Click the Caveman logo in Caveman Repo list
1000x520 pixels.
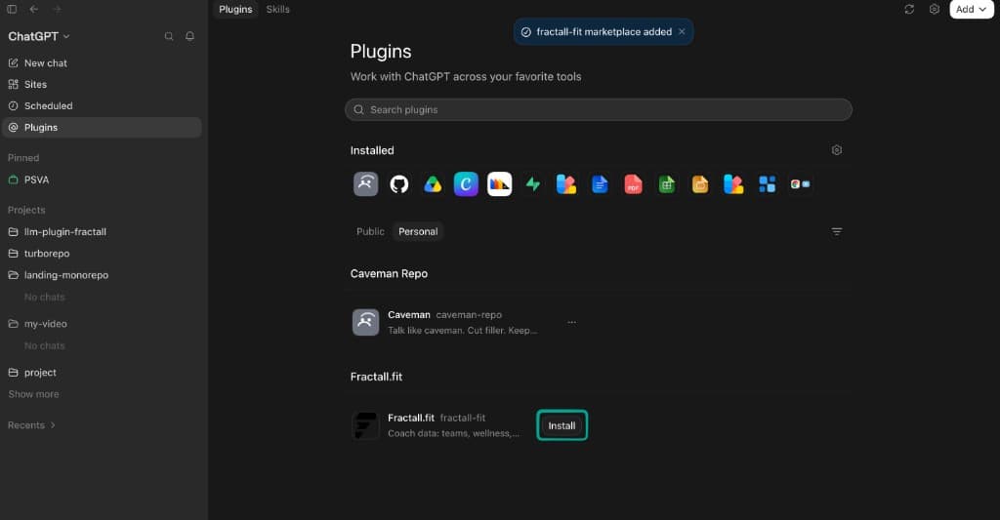[x=365, y=323]
